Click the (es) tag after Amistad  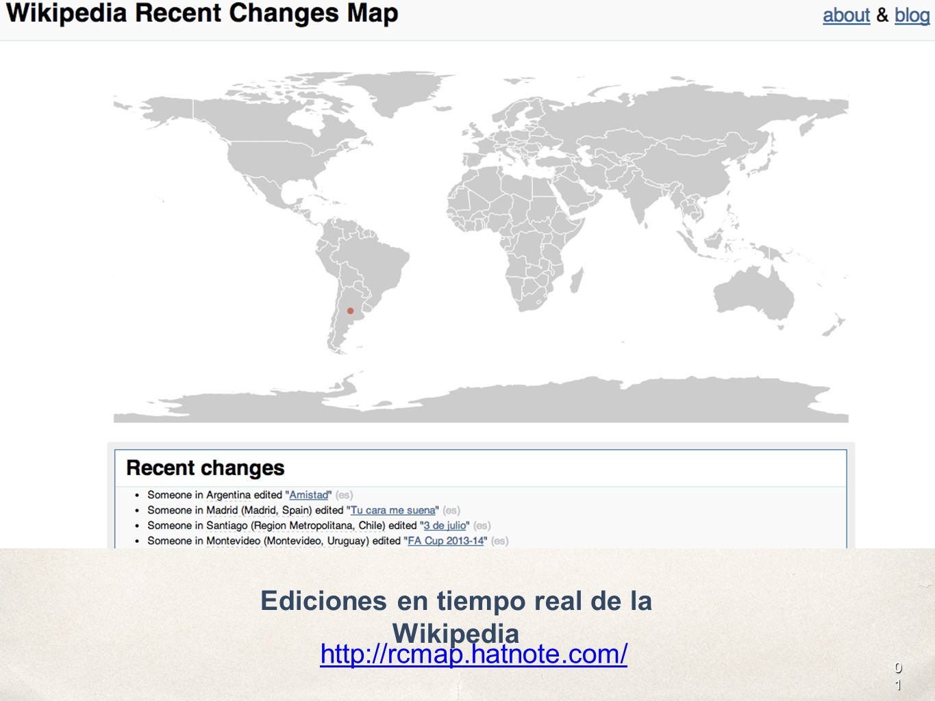pyautogui.click(x=344, y=495)
